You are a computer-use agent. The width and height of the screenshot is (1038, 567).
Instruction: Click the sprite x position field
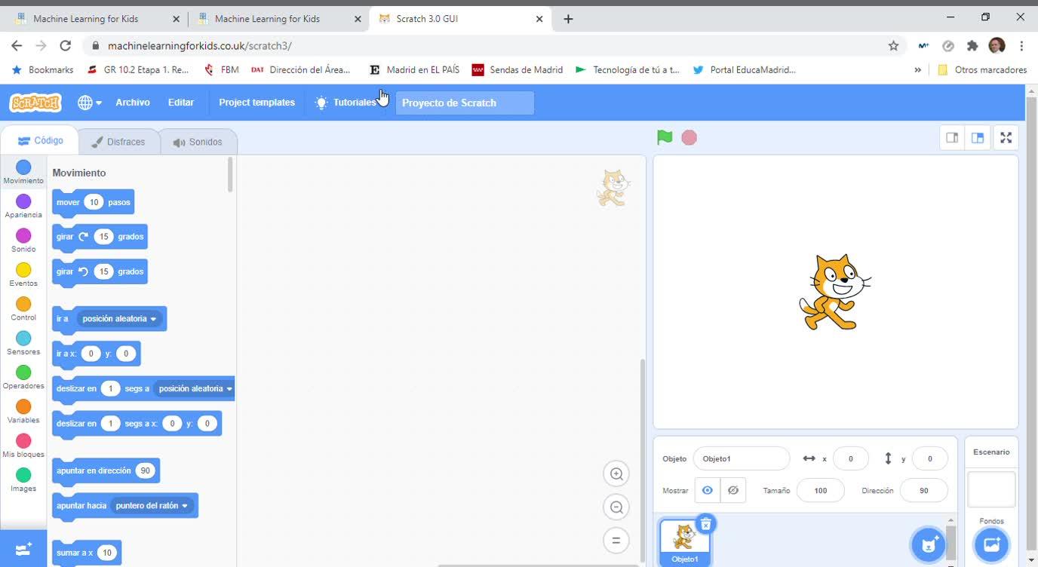[x=850, y=458]
